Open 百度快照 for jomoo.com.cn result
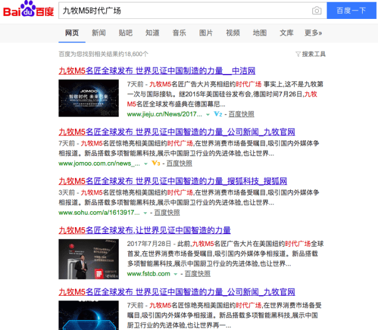 [x=179, y=163]
